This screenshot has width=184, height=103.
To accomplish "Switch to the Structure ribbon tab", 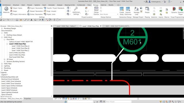I will coord(16,5).
